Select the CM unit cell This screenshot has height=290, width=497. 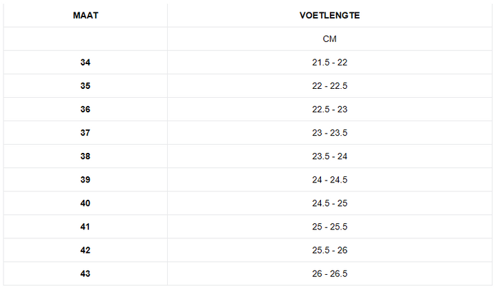click(330, 39)
